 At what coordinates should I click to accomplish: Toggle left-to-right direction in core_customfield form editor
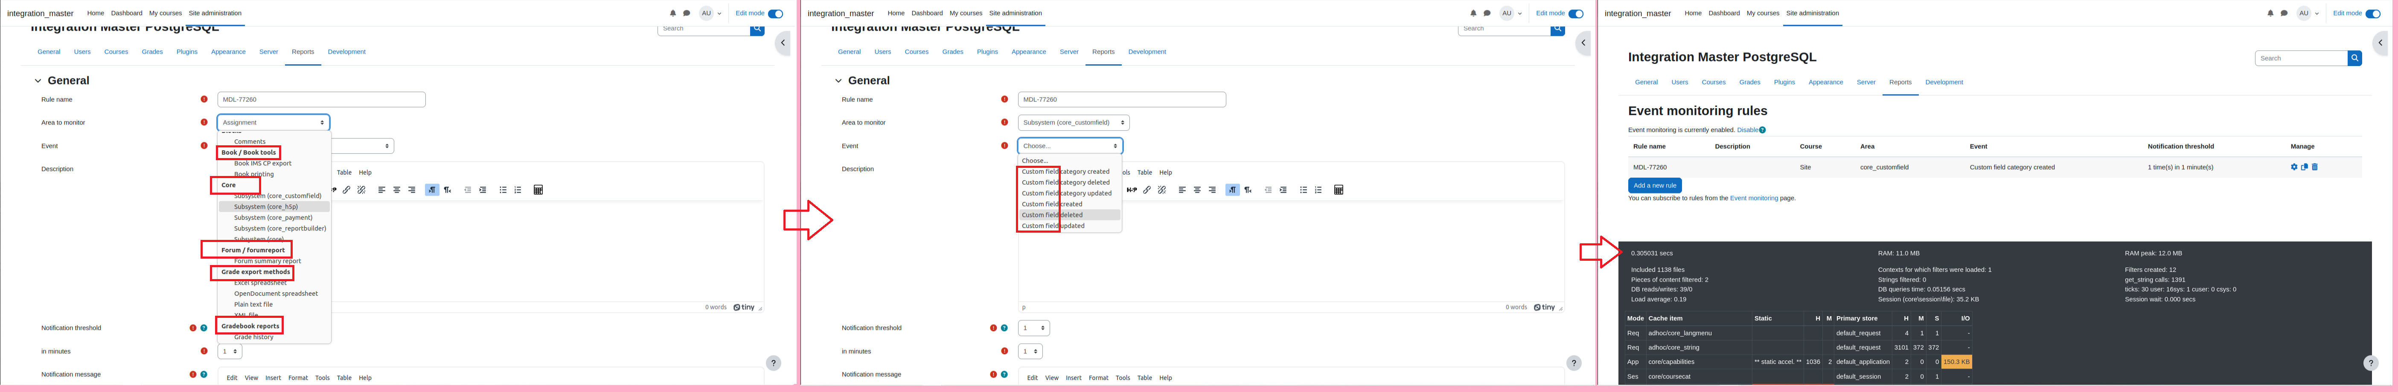pyautogui.click(x=1233, y=190)
